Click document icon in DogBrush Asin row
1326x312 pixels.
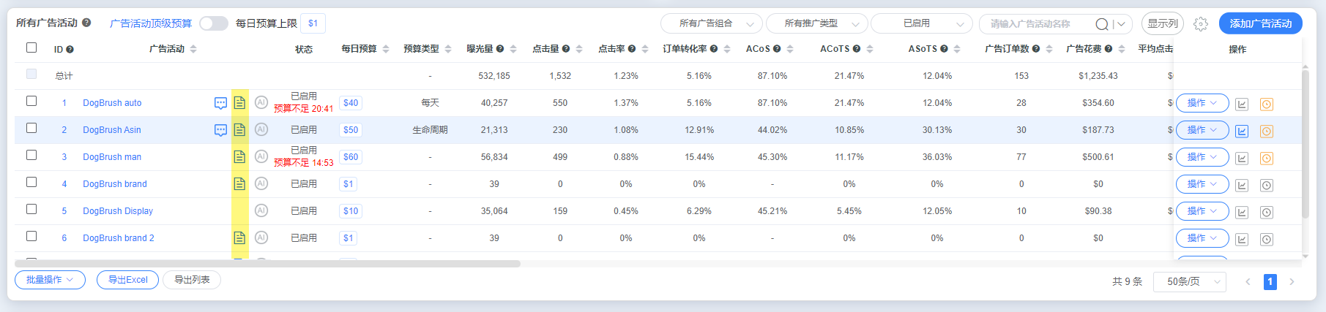click(x=239, y=130)
